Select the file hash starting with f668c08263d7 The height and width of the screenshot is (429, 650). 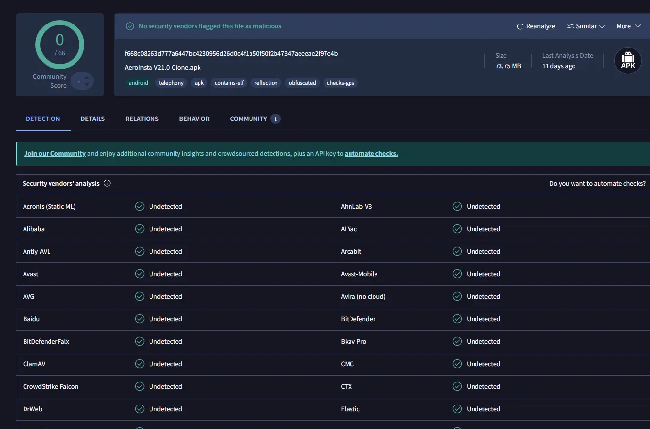coord(231,54)
